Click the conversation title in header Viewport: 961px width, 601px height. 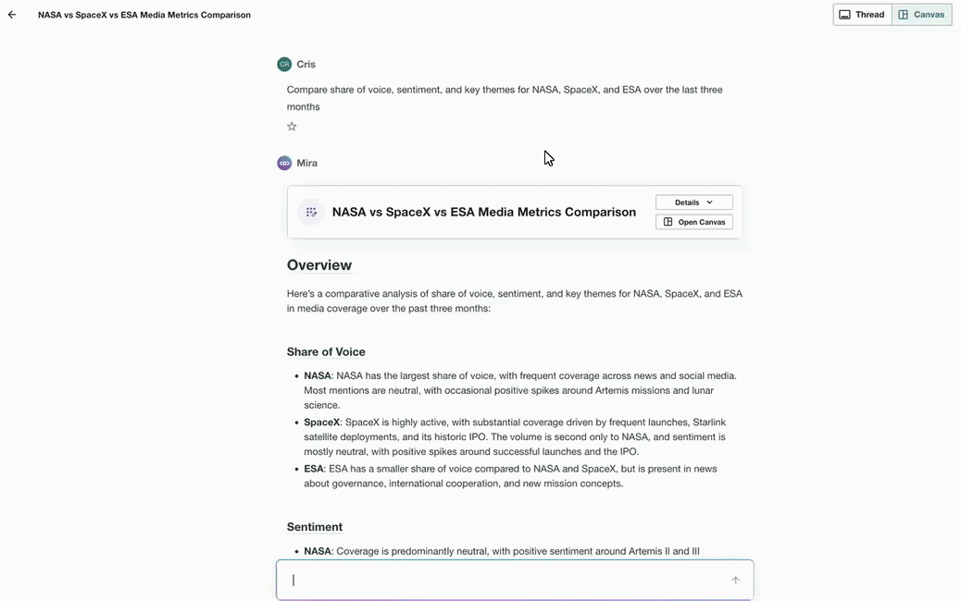coord(144,15)
